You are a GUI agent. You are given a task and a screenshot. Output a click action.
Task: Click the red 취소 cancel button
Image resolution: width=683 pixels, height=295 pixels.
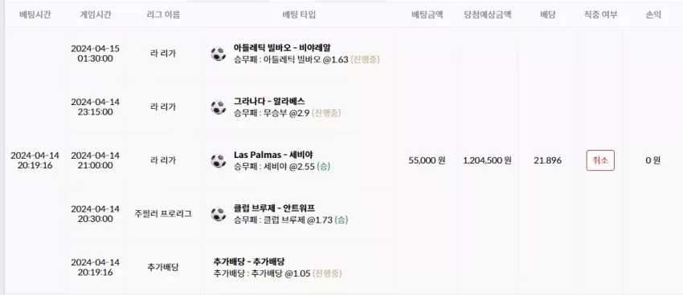600,160
